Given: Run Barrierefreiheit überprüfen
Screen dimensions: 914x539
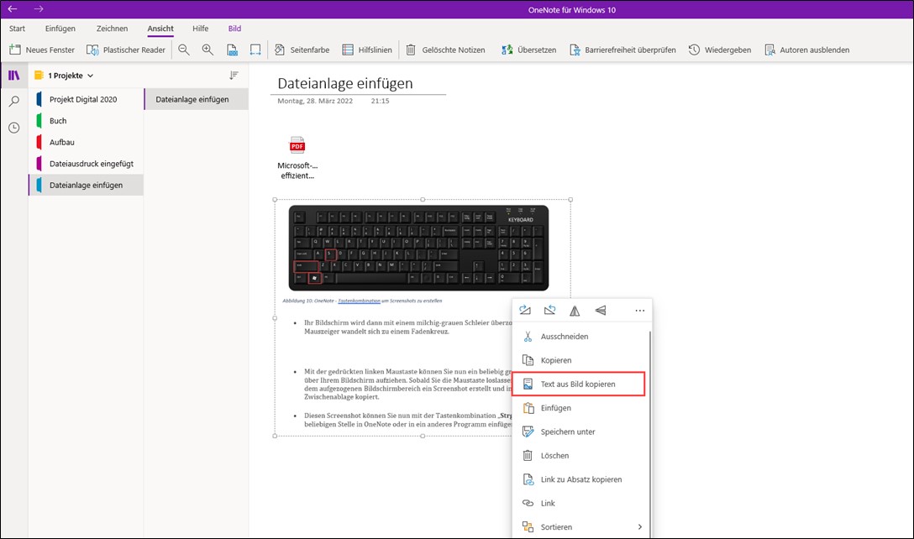Looking at the screenshot, I should point(622,50).
